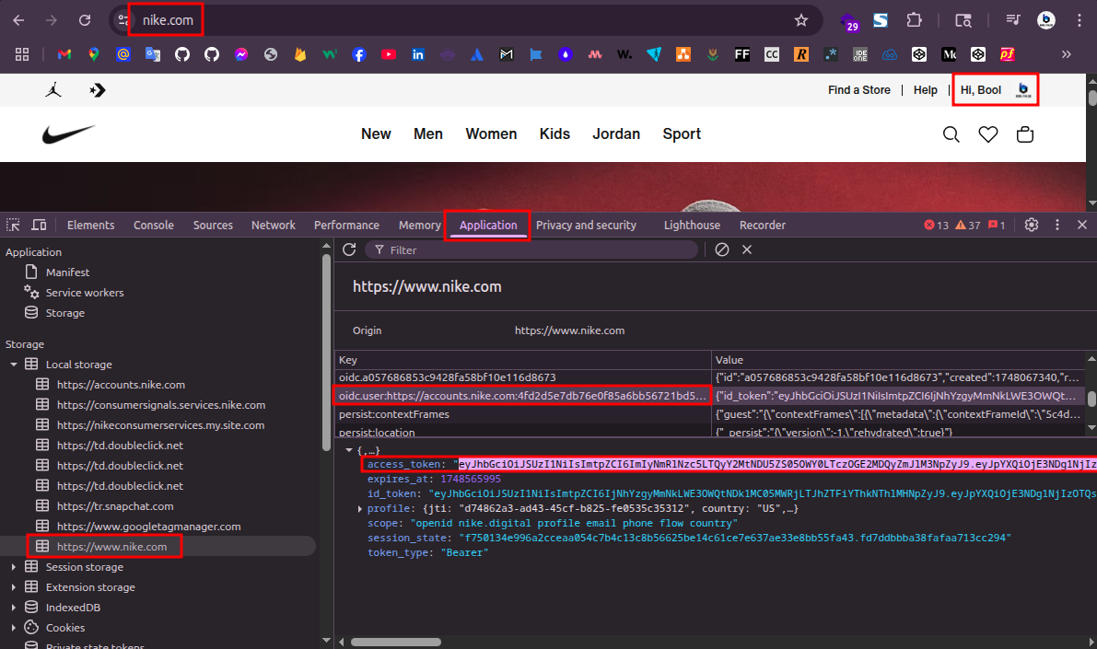
Task: Open the DevTools more options menu
Action: 1057,226
